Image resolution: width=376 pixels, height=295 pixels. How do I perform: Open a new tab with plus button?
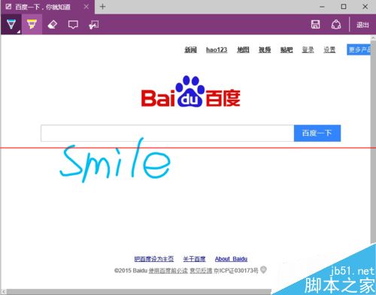(x=102, y=7)
